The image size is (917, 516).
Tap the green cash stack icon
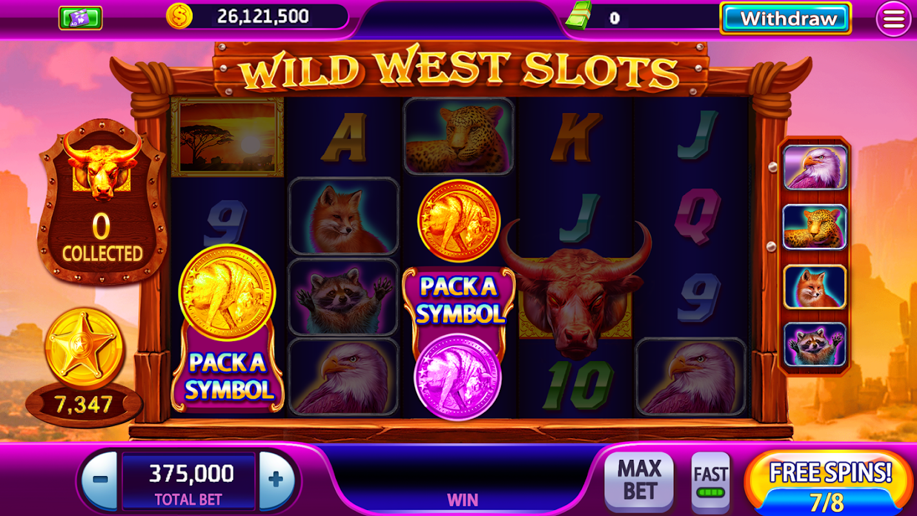tap(578, 16)
